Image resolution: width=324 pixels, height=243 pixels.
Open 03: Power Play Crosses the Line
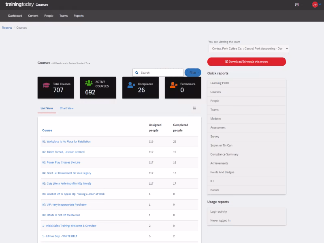61,162
